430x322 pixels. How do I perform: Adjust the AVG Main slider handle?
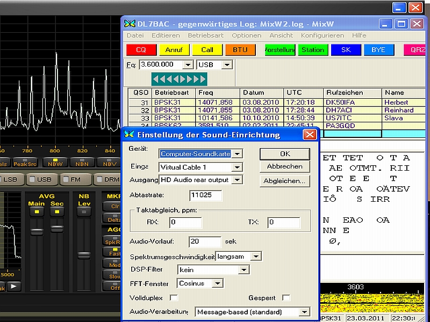pos(37,232)
